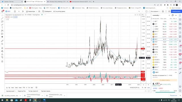
Task: Toggle hide all drawings eye icon
Action: click(x=2, y=57)
